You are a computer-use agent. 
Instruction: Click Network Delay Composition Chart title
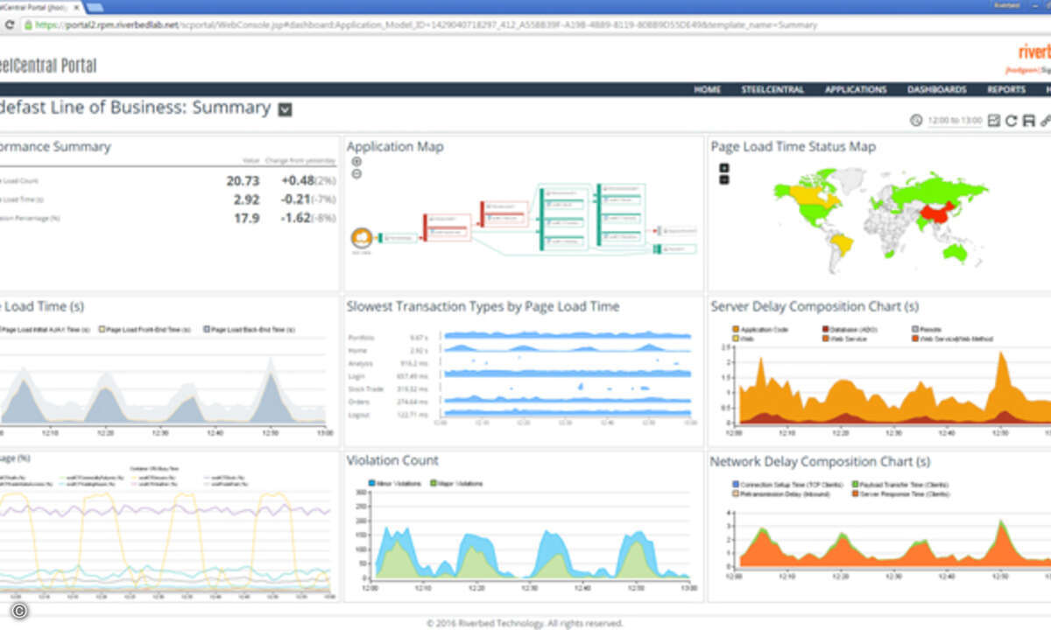(x=820, y=461)
